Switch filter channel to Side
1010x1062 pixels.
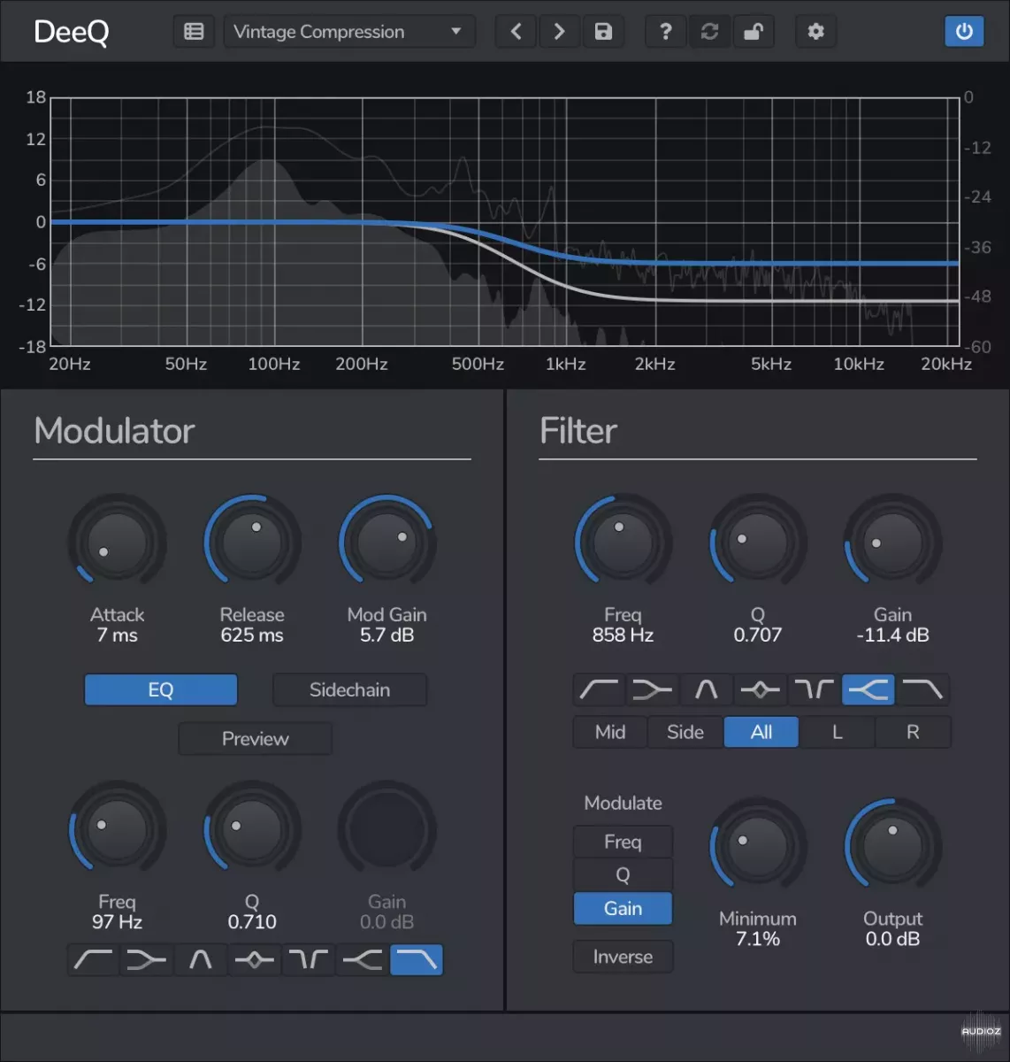[x=685, y=732]
